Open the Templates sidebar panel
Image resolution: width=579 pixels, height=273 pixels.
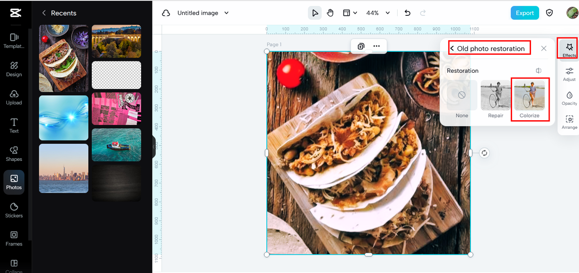pyautogui.click(x=14, y=40)
